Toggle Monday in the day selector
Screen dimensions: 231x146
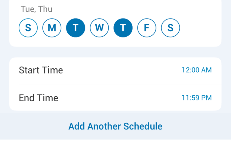[52, 28]
